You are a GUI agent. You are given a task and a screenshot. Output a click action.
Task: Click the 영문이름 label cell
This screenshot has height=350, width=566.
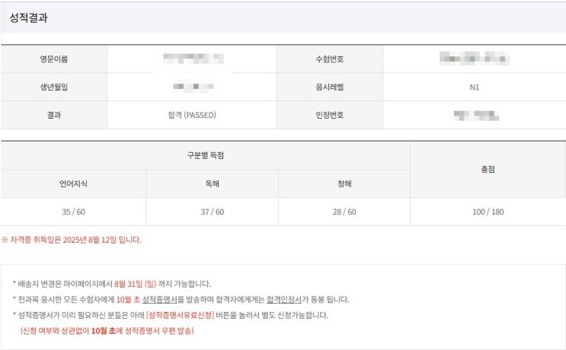53,59
